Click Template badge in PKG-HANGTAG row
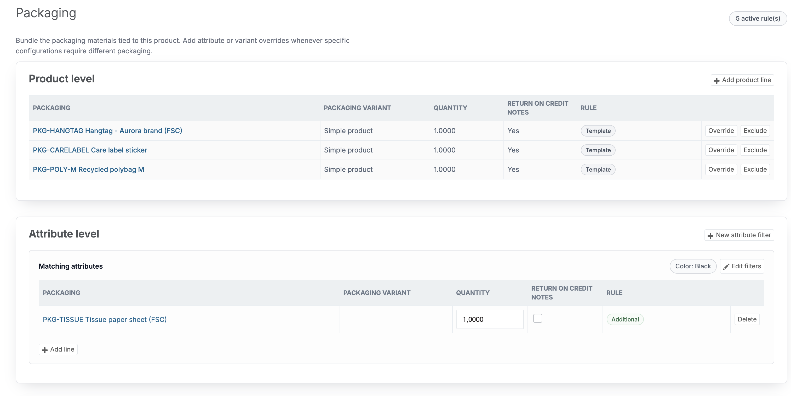Viewport: 791px width, 396px height. click(598, 131)
